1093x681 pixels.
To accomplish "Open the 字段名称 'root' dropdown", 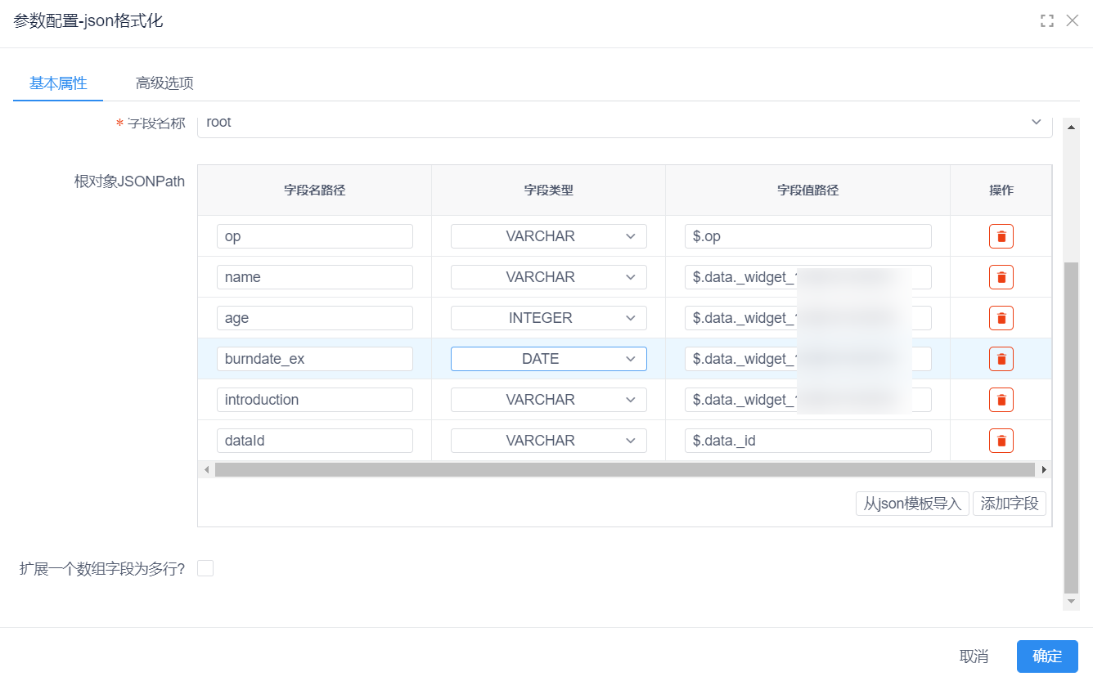I will (624, 123).
